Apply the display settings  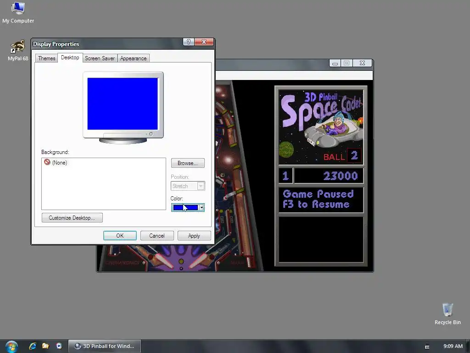point(194,236)
